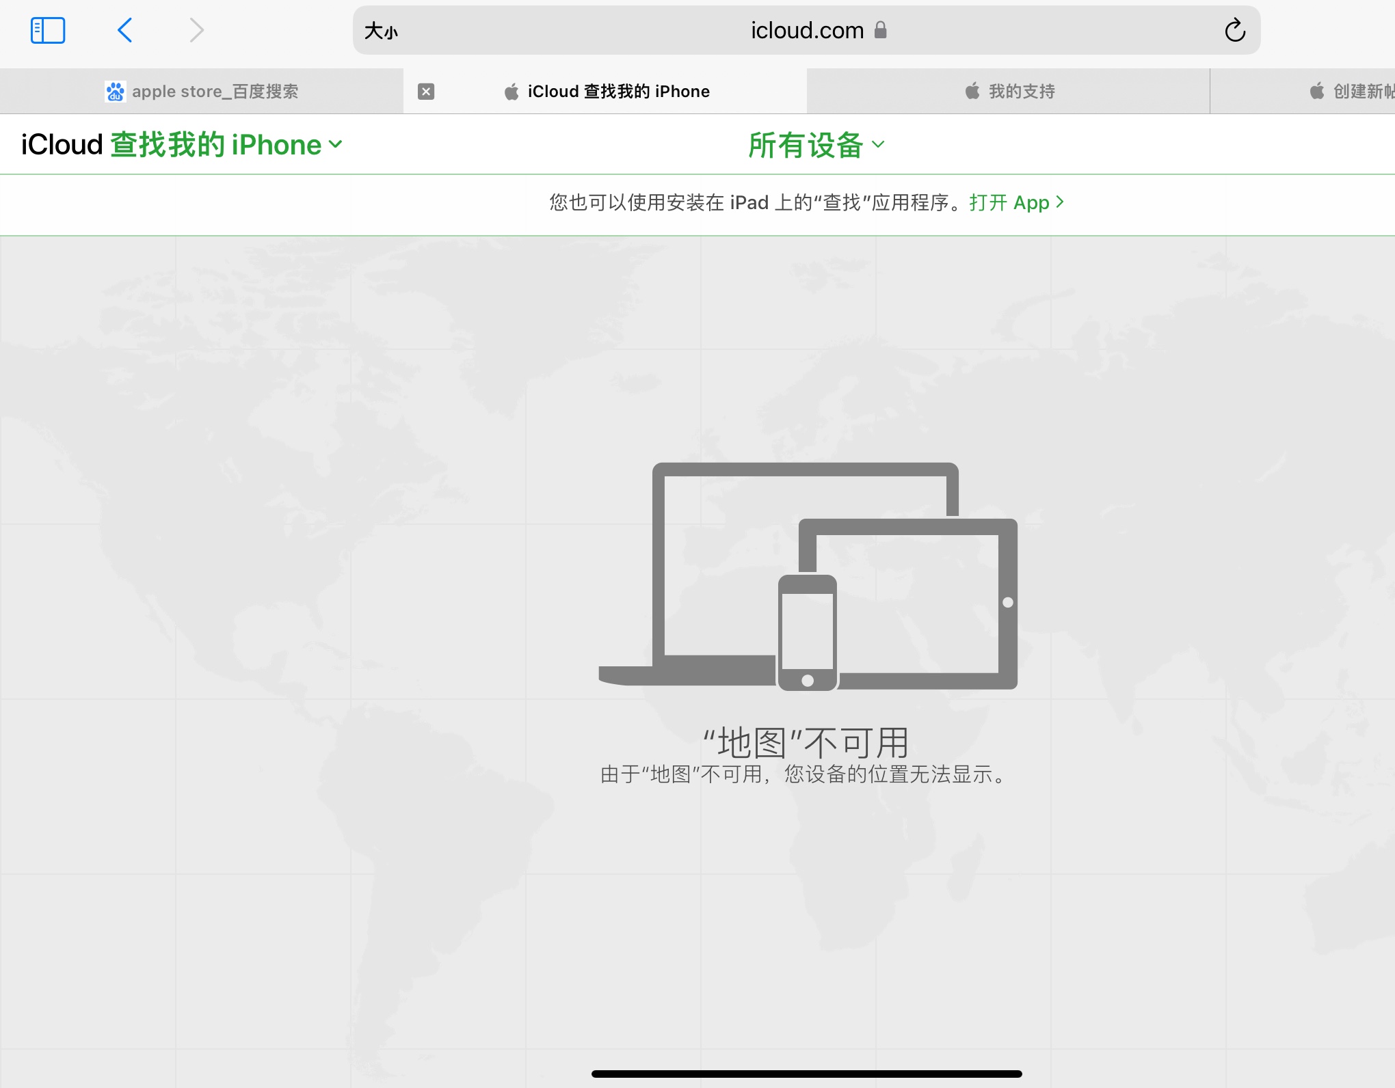Click the Apple logo on 我的支持 tab

[x=972, y=92]
